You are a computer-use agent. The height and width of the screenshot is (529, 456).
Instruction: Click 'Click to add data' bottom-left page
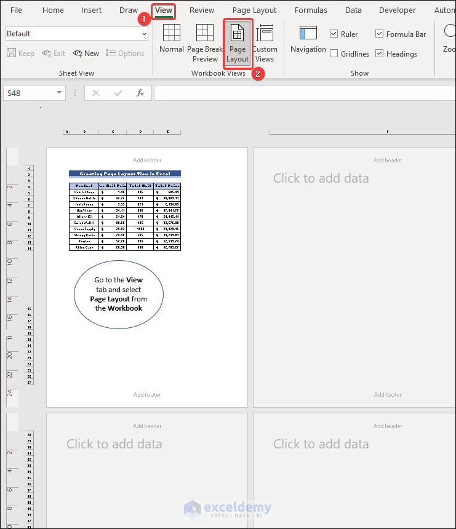[x=114, y=444]
